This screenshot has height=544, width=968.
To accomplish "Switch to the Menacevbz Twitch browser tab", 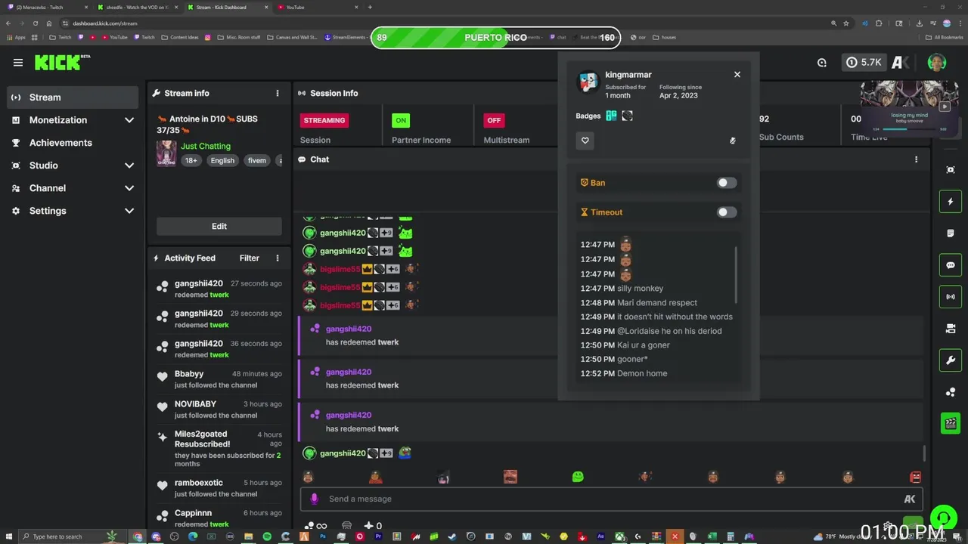I will [47, 7].
